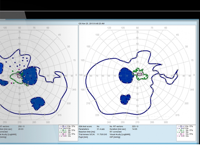Viewport: 200px width, 150px height.
Task: Select the I2e 5°/s entry in the partially visible chart's legend
Action: [68, 134]
